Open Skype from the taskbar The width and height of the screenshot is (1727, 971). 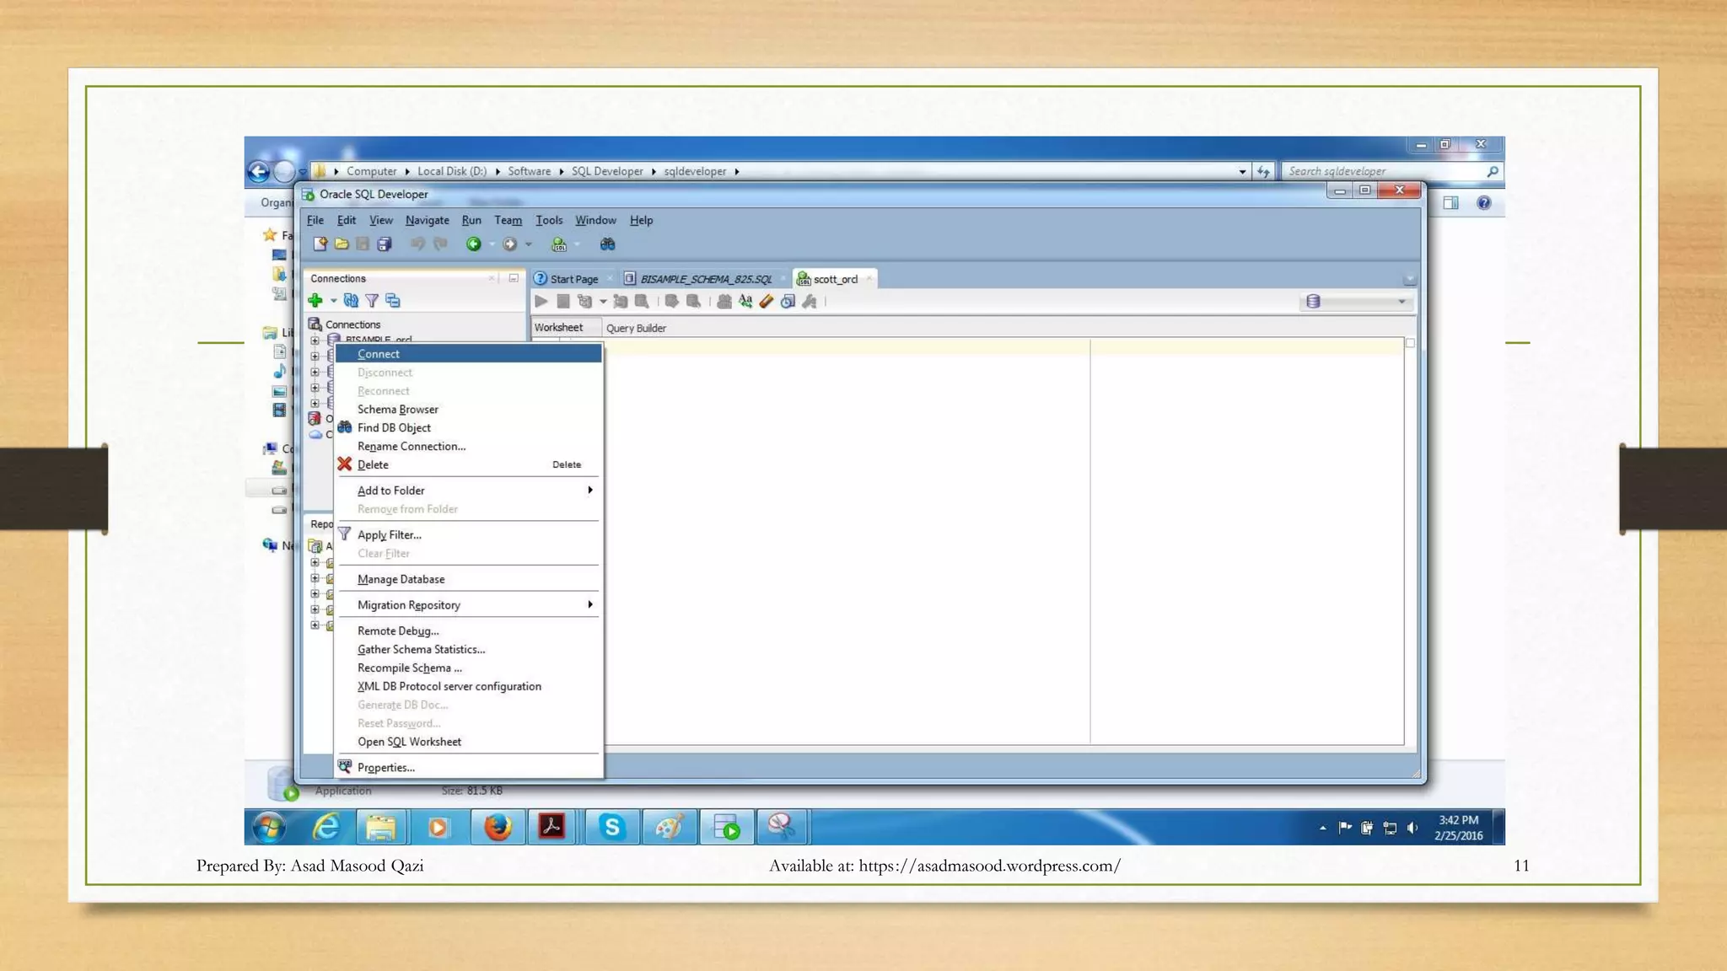pos(612,828)
